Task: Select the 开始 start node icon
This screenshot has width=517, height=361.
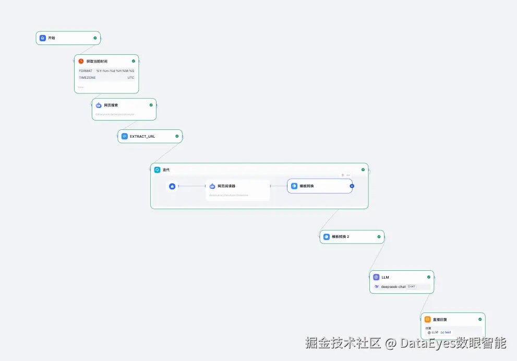Action: point(43,38)
